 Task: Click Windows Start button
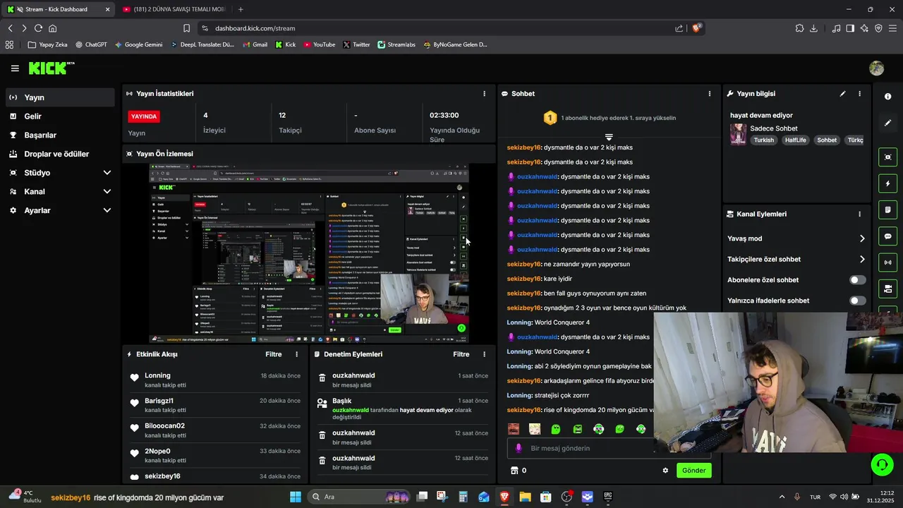[x=295, y=497]
